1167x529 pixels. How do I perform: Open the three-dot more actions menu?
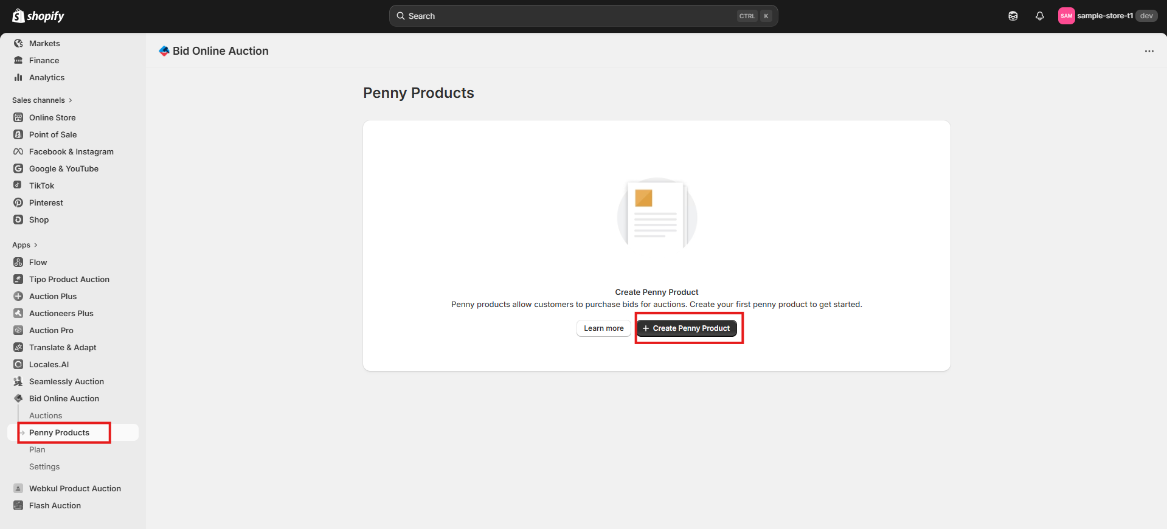coord(1149,51)
